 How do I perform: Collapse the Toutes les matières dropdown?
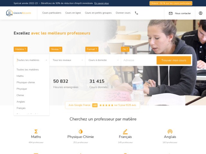32,60
